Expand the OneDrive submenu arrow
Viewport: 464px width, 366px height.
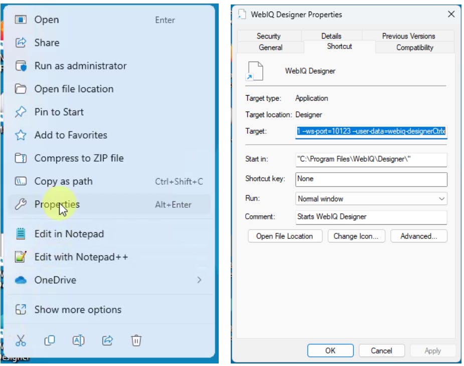[200, 280]
